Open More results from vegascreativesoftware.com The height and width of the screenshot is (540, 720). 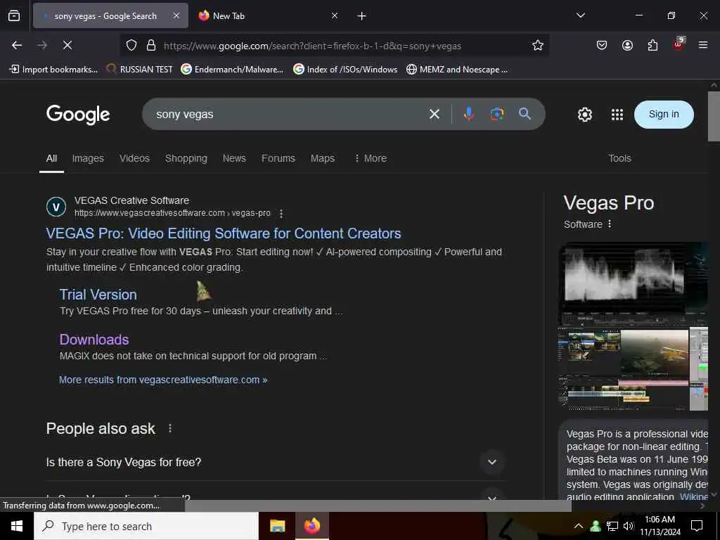(163, 380)
